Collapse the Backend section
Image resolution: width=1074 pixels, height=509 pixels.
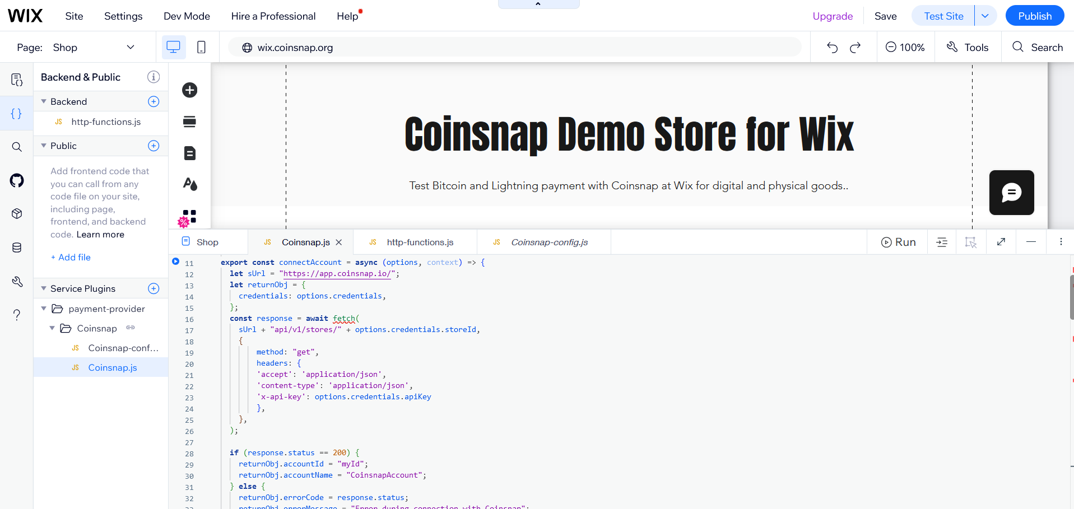click(44, 101)
